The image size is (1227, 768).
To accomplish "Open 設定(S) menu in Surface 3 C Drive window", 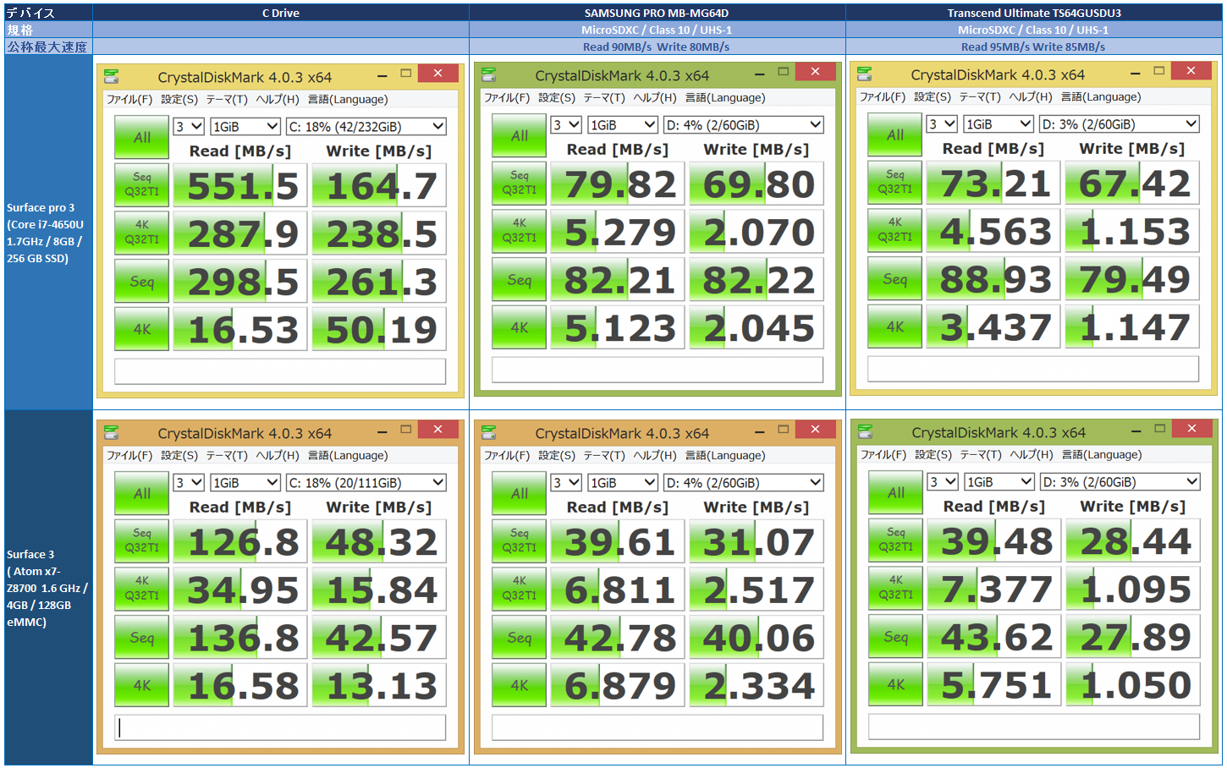I will point(179,455).
